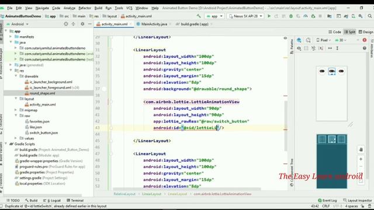Toggle view options eye icon in design toolbar
Viewport: 374px width, 210px height.
click(299, 48)
